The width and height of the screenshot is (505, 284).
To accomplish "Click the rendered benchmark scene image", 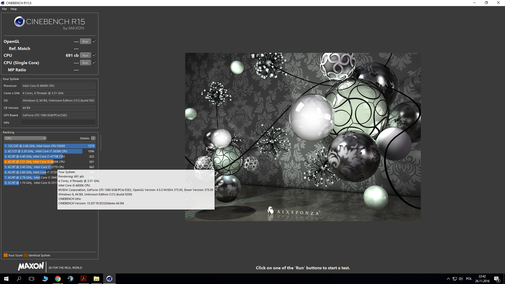I will tap(303, 137).
